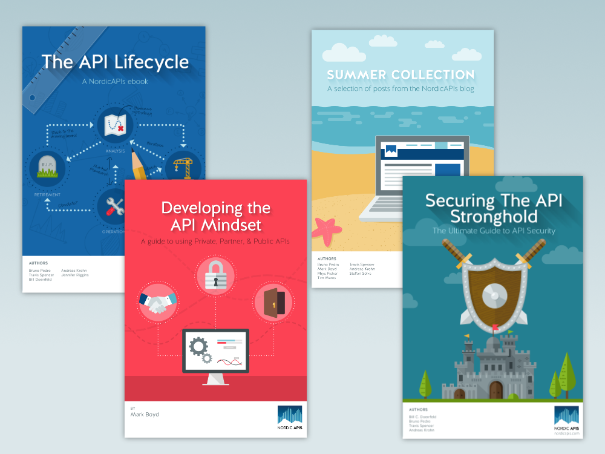Click "Tim Mares" in the Summer Collection authors
605x454 pixels.
[327, 278]
